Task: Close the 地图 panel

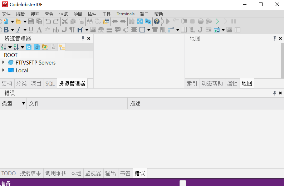Action: (280, 38)
